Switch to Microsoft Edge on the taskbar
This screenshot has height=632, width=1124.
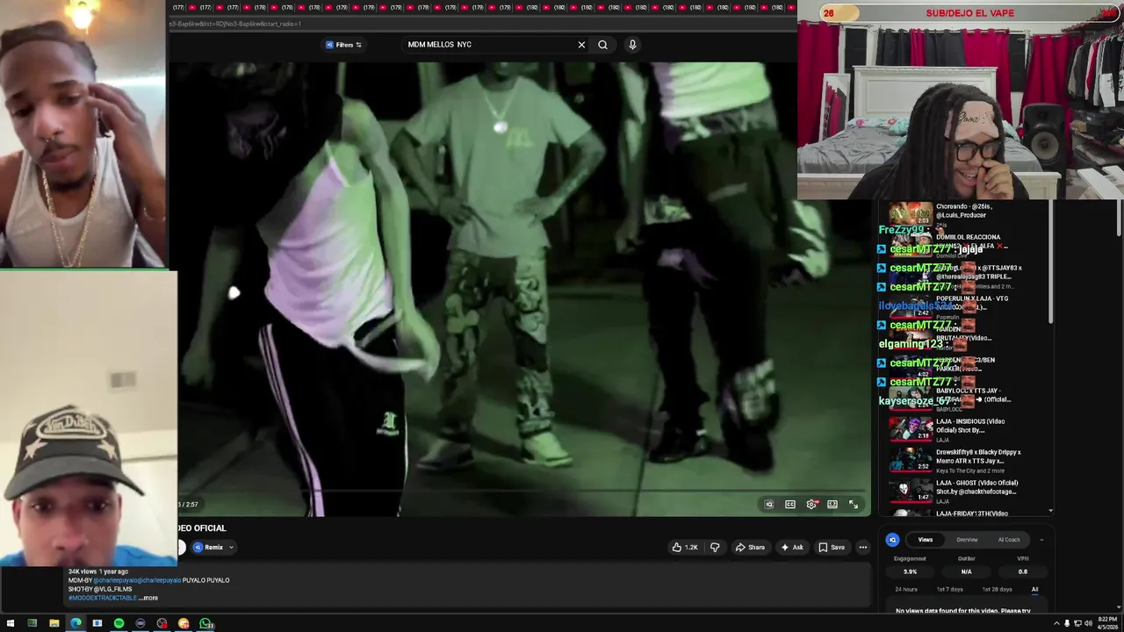point(76,624)
